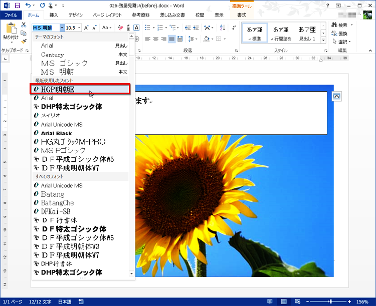
Task: Open the Paragraph dialog launcher
Action: (236, 51)
